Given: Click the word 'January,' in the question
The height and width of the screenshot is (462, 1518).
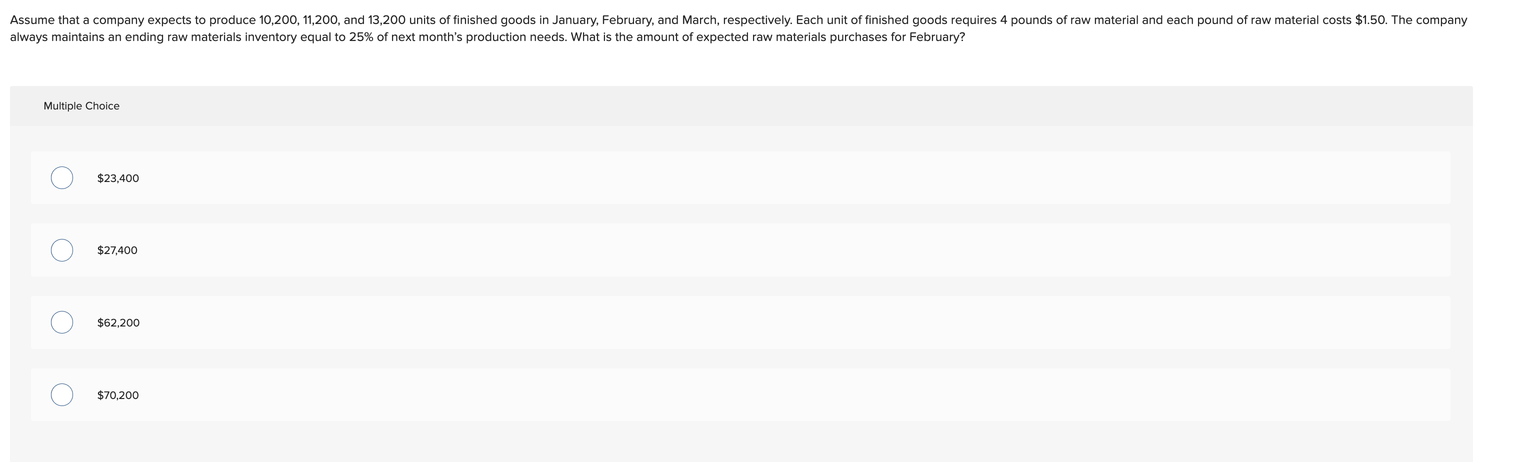Looking at the screenshot, I should [575, 20].
